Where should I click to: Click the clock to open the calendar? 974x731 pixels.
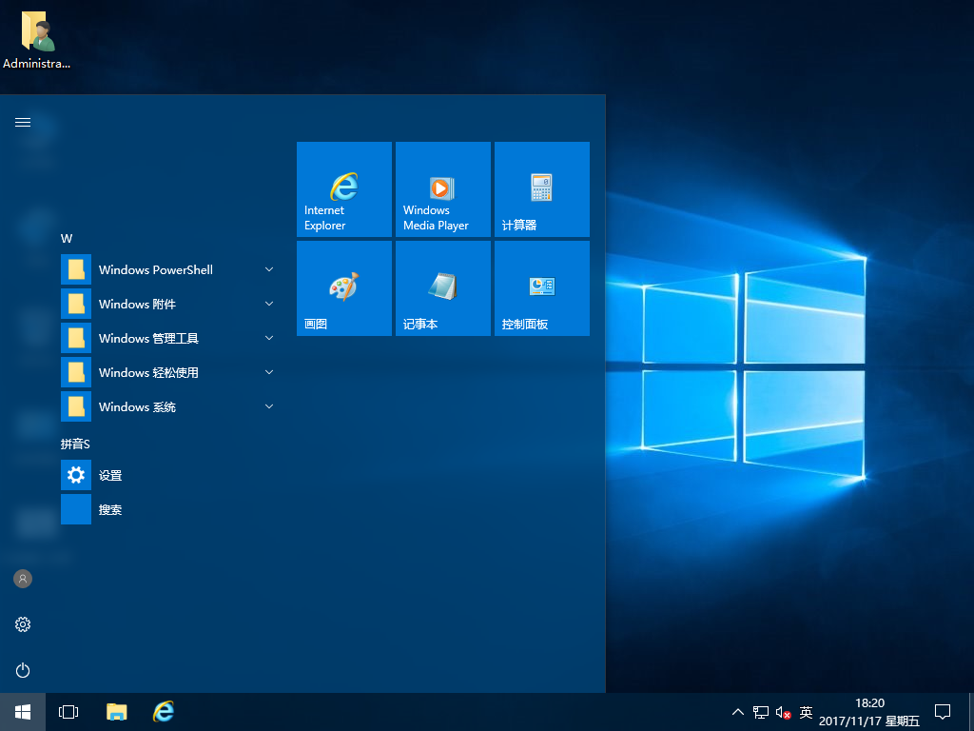click(871, 711)
